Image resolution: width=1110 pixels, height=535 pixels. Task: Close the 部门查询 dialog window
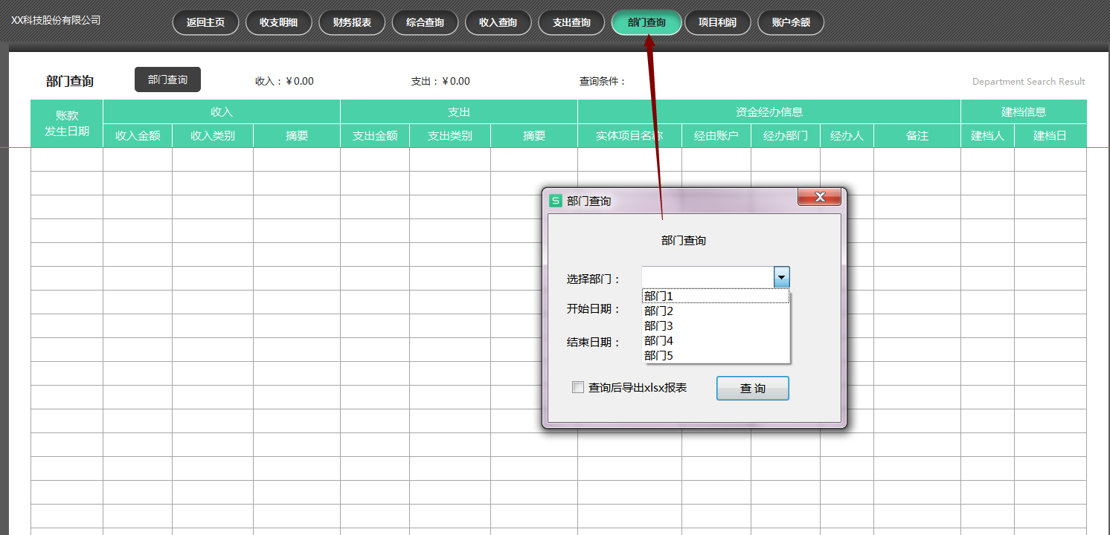click(x=819, y=197)
